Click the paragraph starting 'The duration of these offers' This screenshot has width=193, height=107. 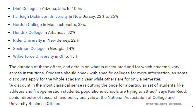click(x=98, y=73)
